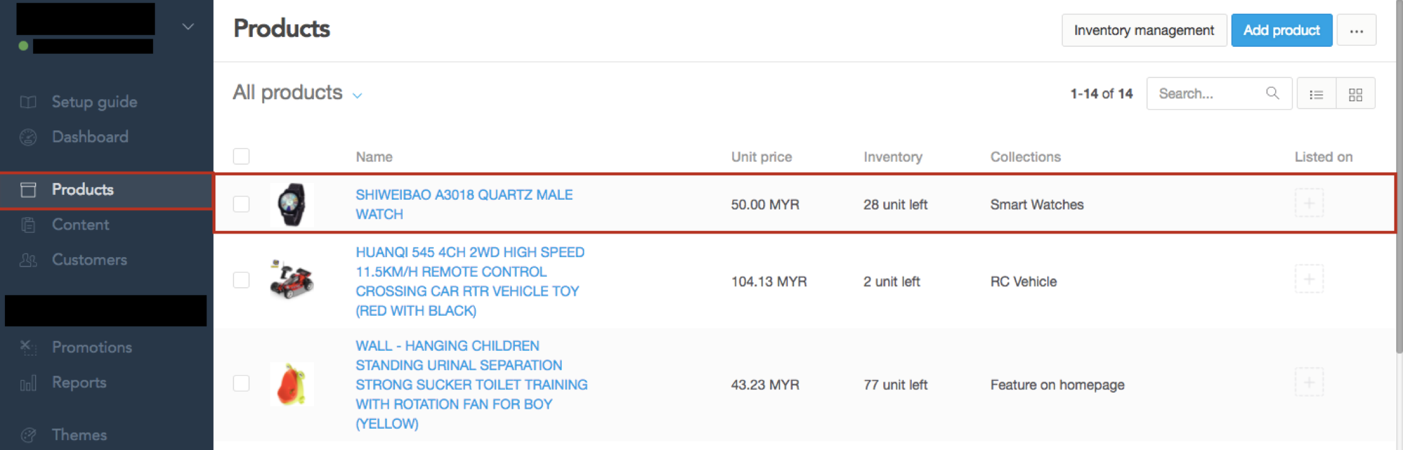Tick checkbox for HUANQI remote control car
The width and height of the screenshot is (1403, 450).
coord(241,280)
